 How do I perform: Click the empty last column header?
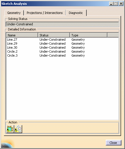tap(113, 35)
